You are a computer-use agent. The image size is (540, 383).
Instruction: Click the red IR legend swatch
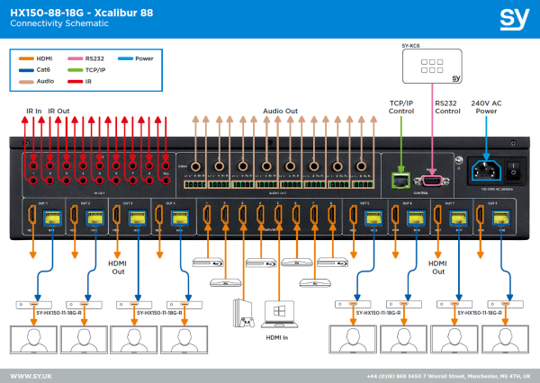[x=75, y=82]
